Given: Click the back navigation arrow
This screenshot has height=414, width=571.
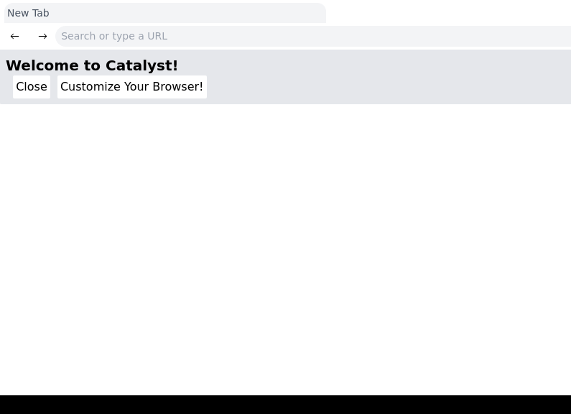Looking at the screenshot, I should pyautogui.click(x=14, y=36).
